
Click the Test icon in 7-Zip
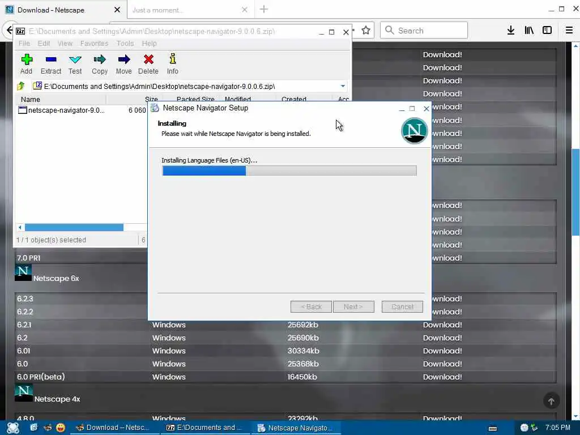[75, 59]
